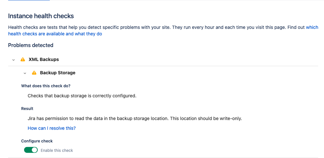324x158 pixels.
Task: Click the Instance health checks heading
Action: (41, 16)
